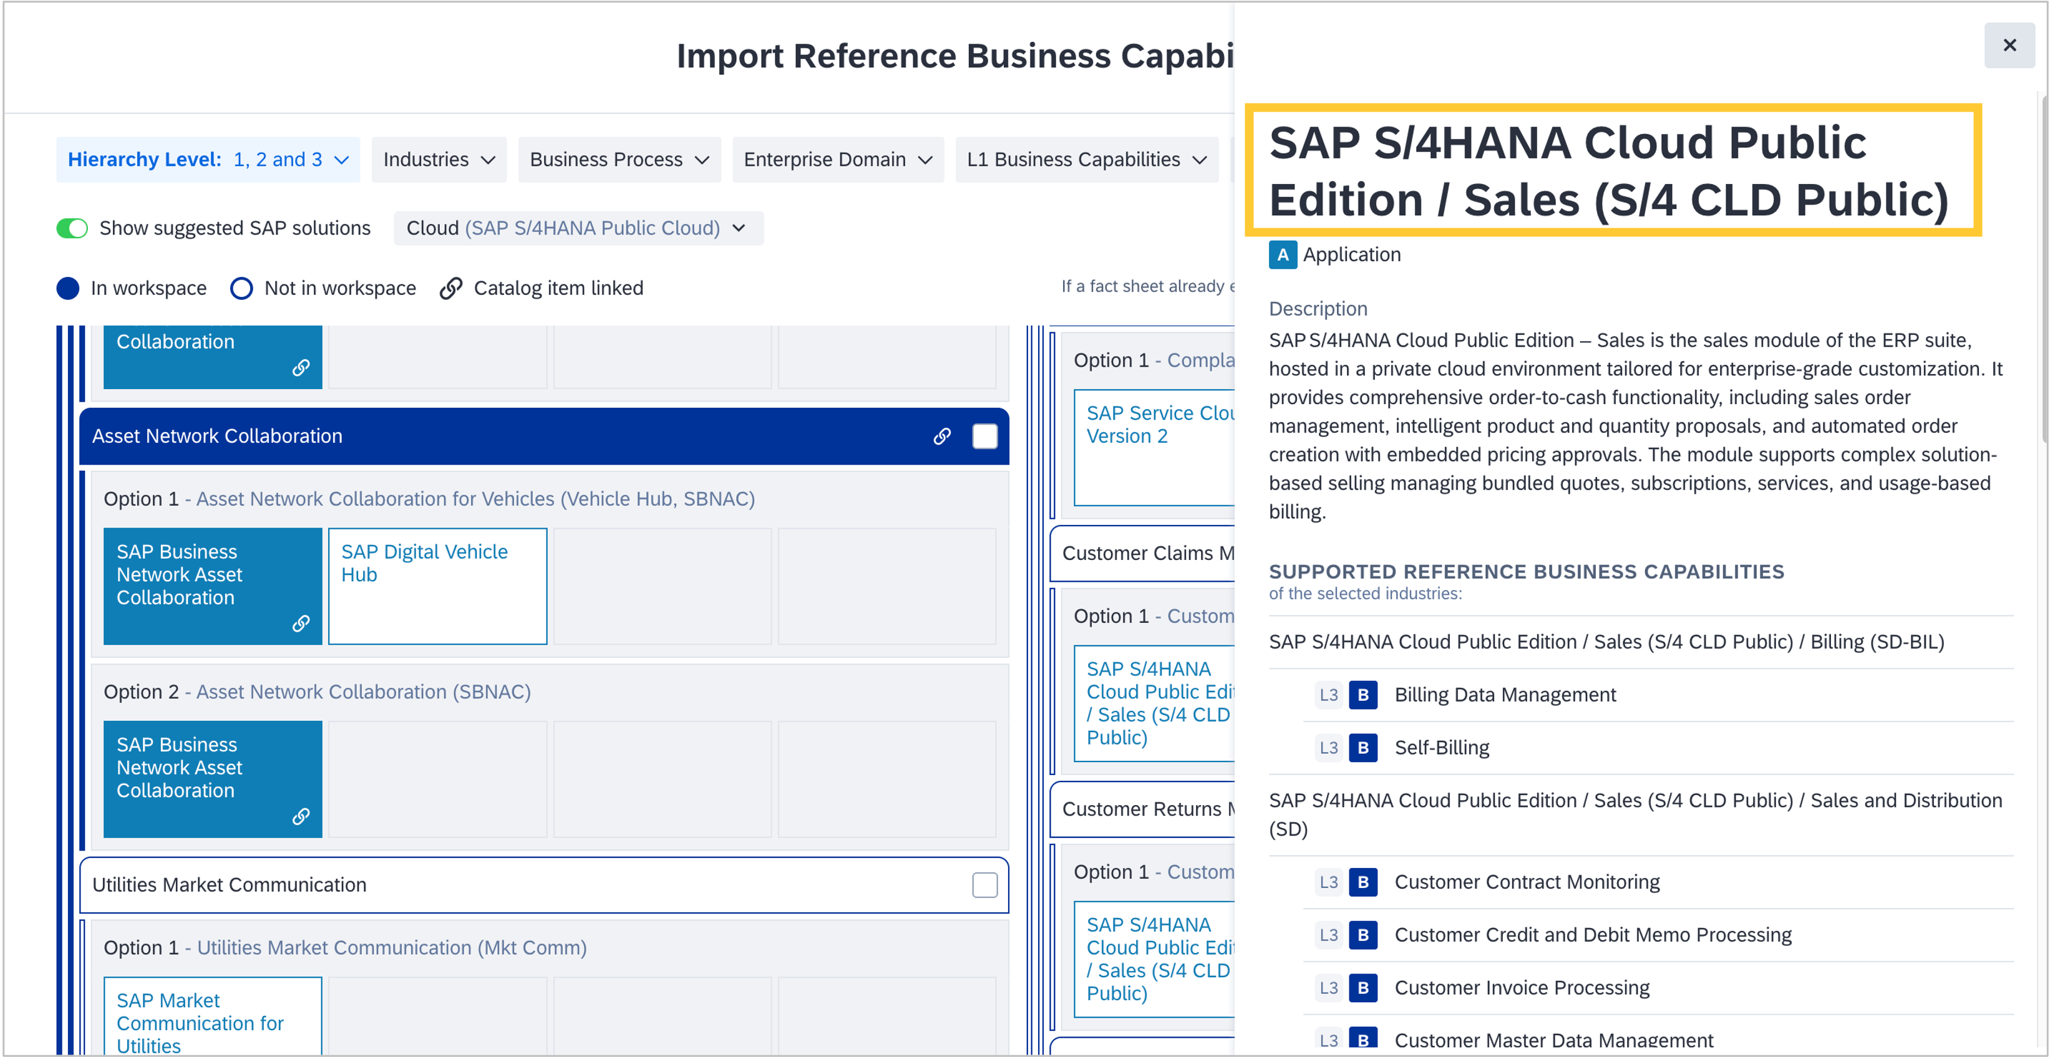This screenshot has width=2050, height=1057.
Task: Click B icon beside Customer Contract Monitoring
Action: tap(1363, 882)
